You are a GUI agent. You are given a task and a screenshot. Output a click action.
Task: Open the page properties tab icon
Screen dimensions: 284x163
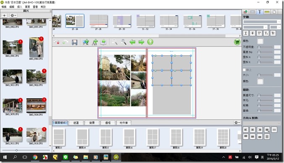(x=274, y=12)
